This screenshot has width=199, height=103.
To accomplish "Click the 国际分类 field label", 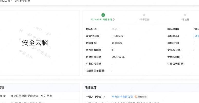I will [x=173, y=29].
